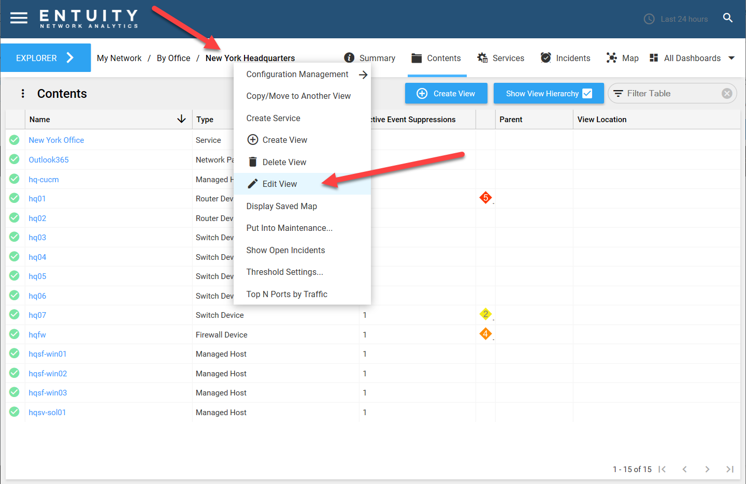Expand the All Dashboards dropdown arrow

point(731,58)
